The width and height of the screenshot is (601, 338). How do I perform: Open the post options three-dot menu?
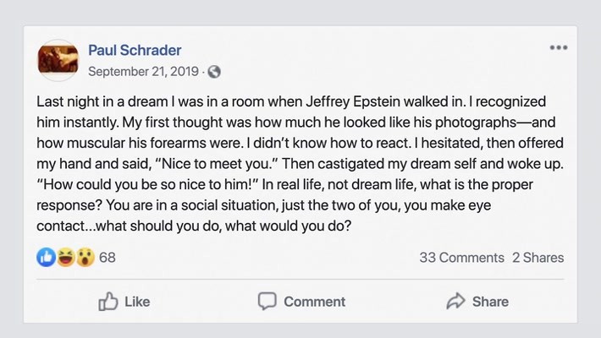tap(558, 48)
